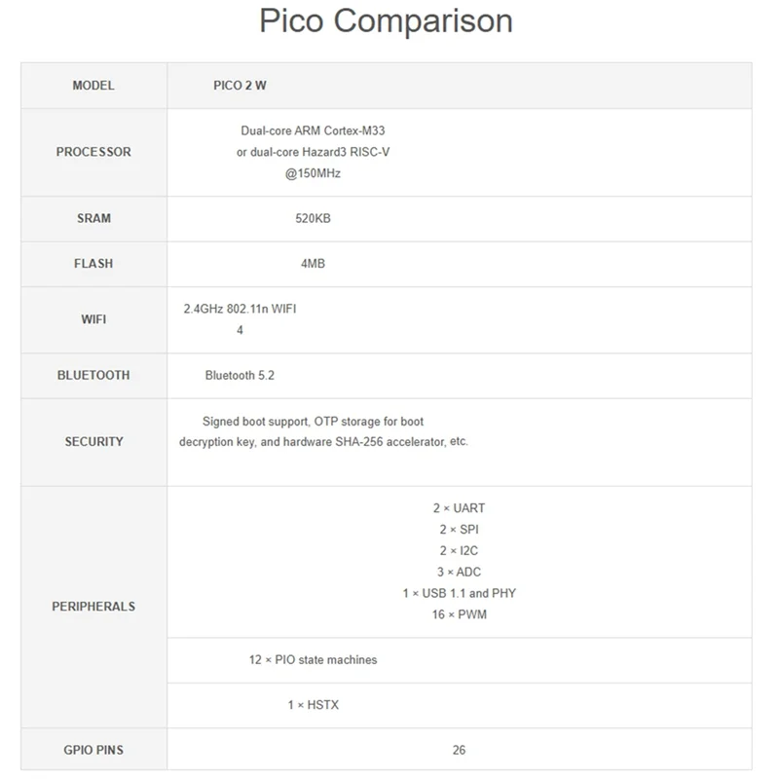Select the SECURITY row label
This screenshot has width=779, height=779.
click(x=93, y=441)
